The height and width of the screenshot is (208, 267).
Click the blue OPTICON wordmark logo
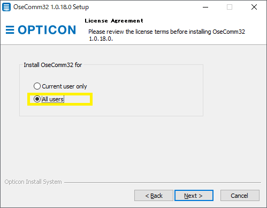(x=47, y=29)
